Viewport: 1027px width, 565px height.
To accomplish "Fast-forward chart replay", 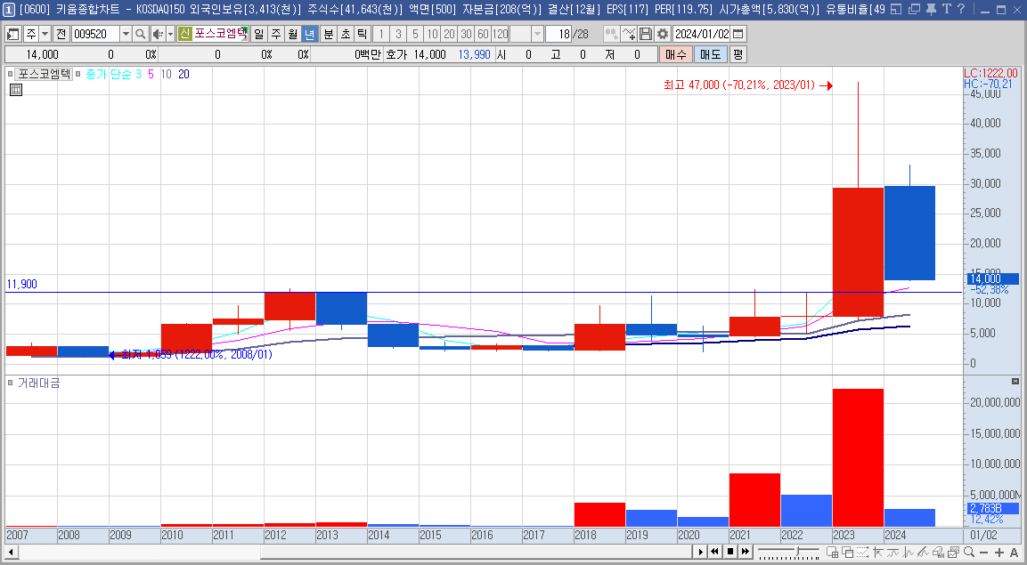I will pyautogui.click(x=746, y=552).
